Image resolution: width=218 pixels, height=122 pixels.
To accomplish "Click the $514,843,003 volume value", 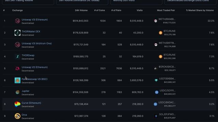I will click(x=80, y=21).
